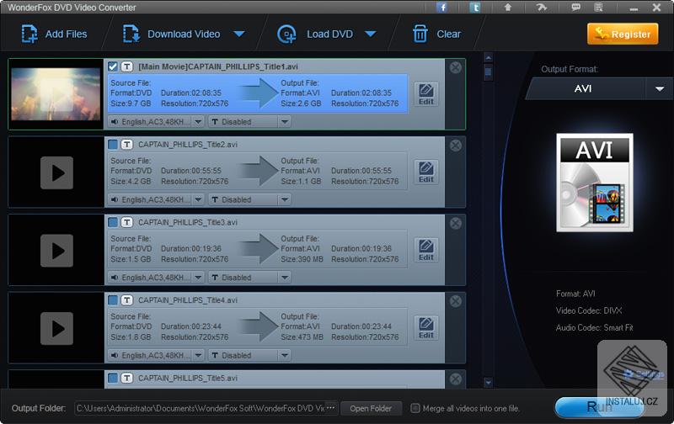Screen dimensions: 674x424
Task: Start conversion with the Run button
Action: pos(599,407)
